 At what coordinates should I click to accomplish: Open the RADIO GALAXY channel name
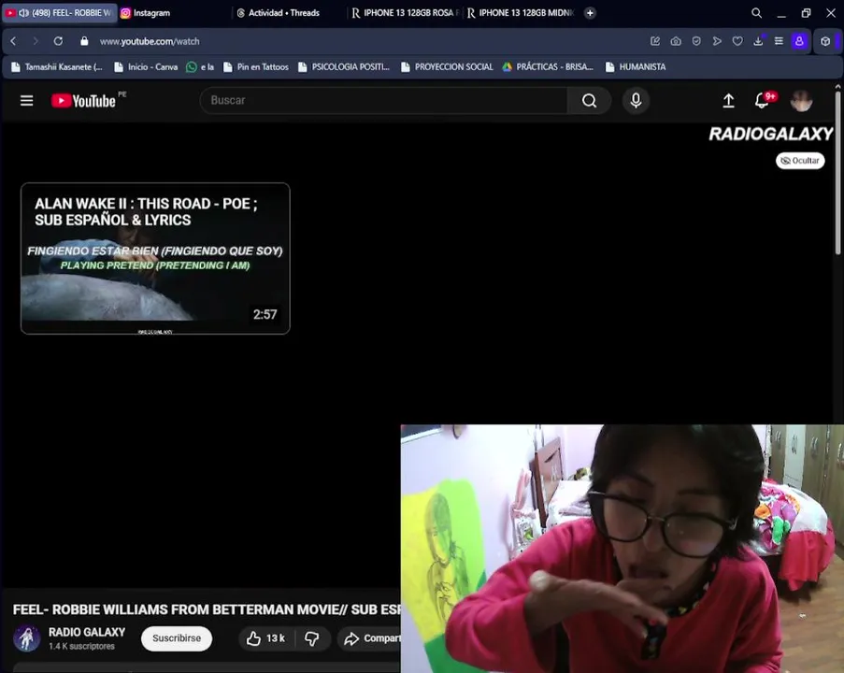pos(87,632)
